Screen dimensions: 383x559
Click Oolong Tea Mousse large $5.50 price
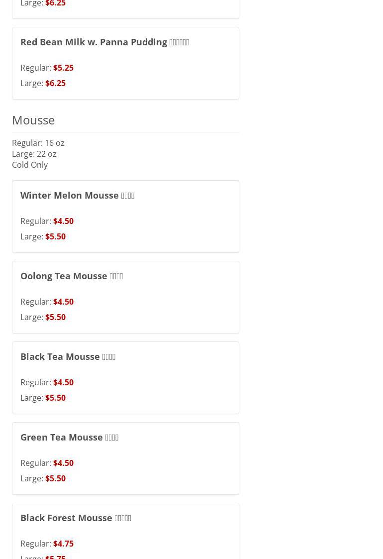[x=55, y=317]
